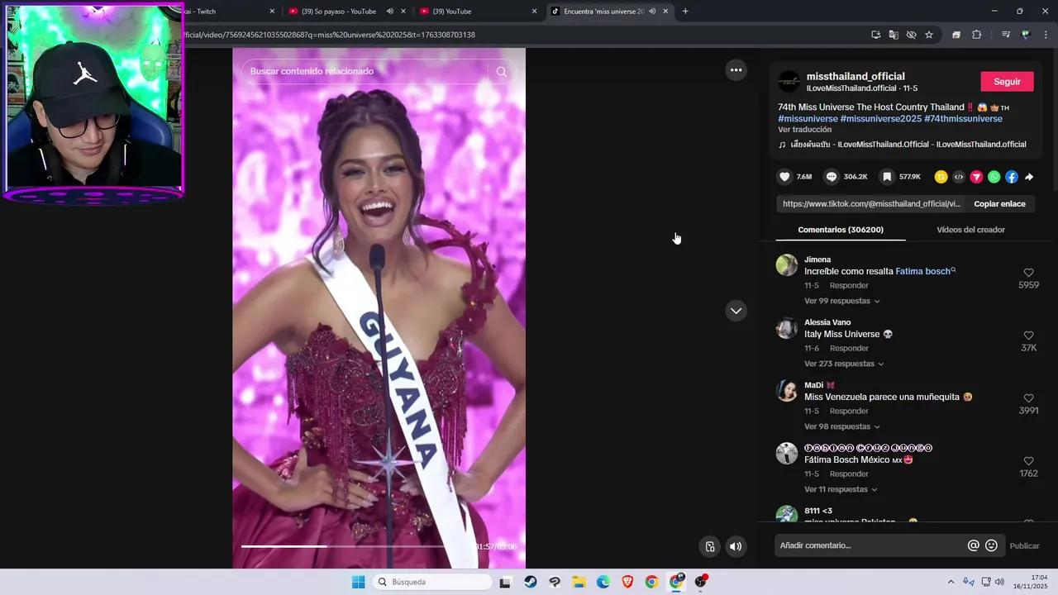Image resolution: width=1058 pixels, height=595 pixels.
Task: Click the crossed-eye tracking protection icon
Action: pos(911,35)
